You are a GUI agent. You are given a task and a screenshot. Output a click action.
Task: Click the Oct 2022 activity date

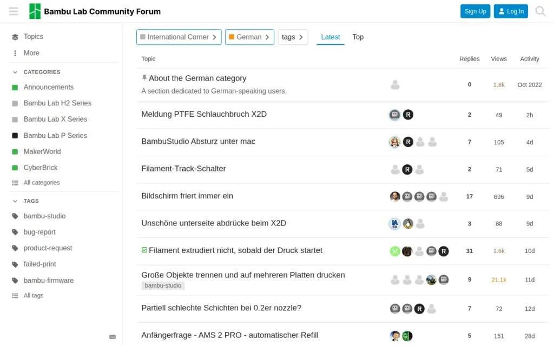[x=529, y=85]
